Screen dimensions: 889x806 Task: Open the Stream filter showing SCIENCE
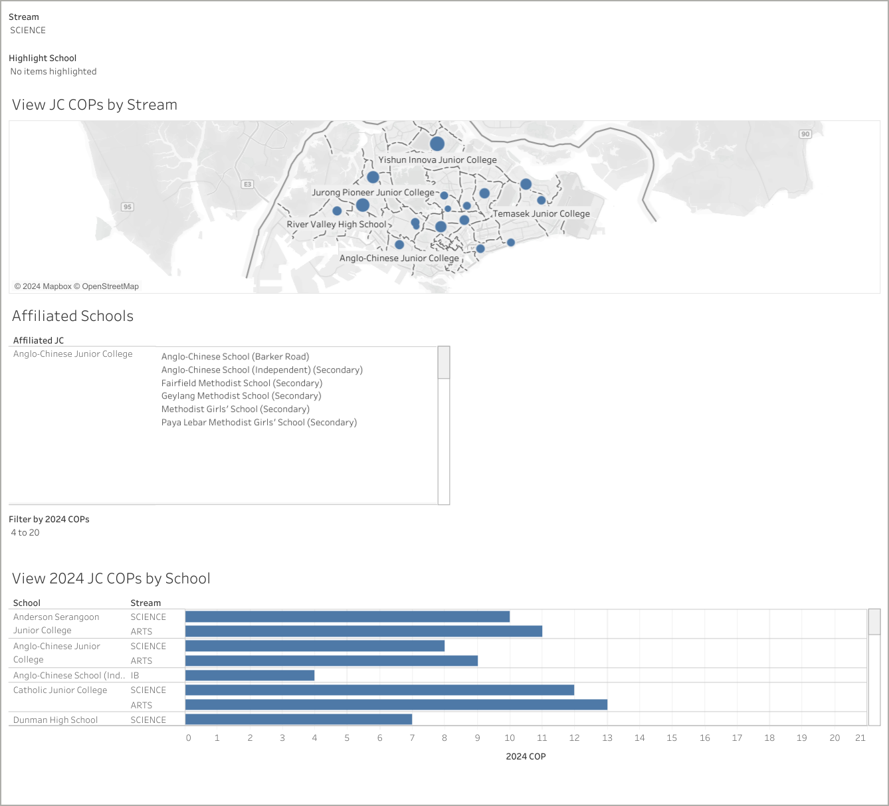(28, 31)
